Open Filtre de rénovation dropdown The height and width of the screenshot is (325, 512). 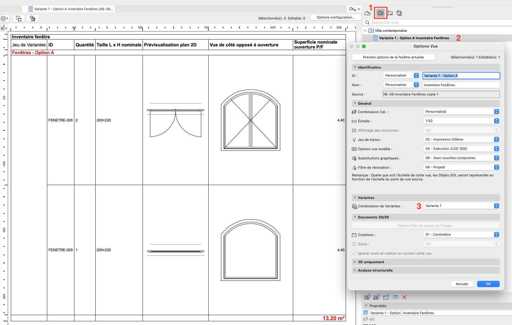pyautogui.click(x=461, y=167)
